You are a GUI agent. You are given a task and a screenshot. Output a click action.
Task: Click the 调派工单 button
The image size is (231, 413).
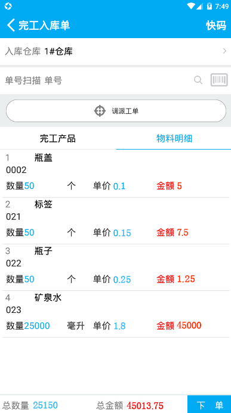coord(116,111)
